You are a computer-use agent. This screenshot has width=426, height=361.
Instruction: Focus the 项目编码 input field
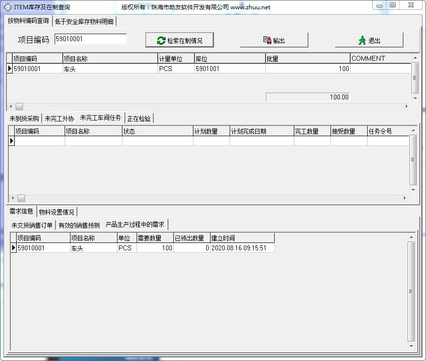[91, 39]
